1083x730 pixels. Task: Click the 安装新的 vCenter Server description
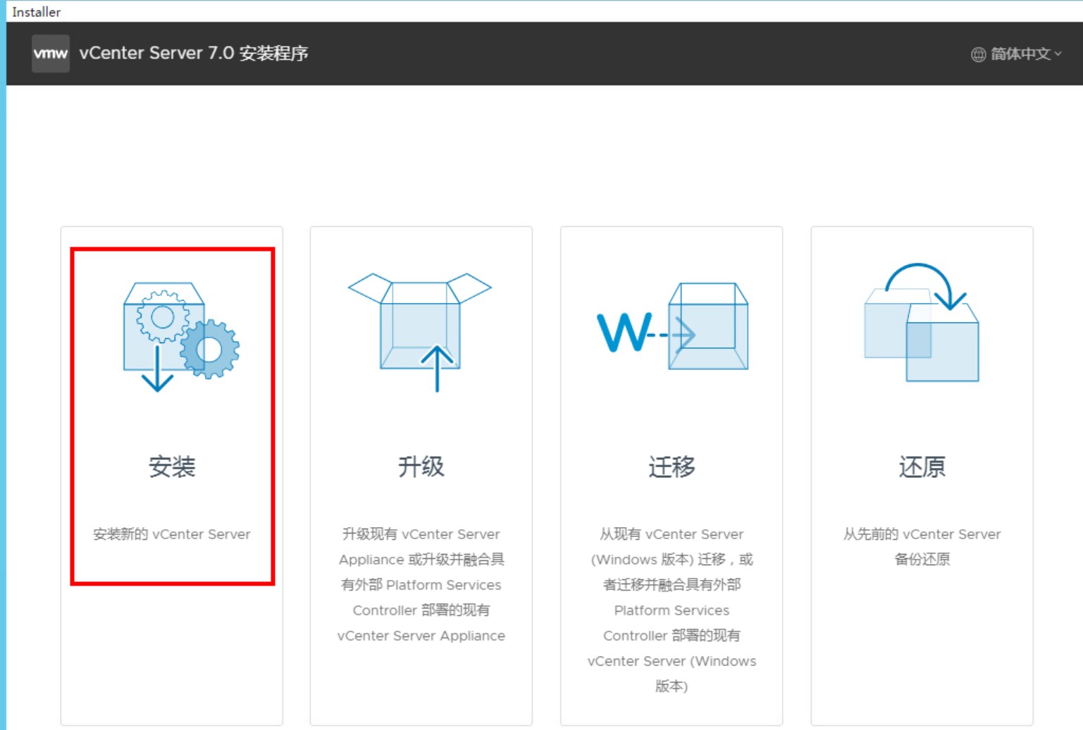(172, 534)
